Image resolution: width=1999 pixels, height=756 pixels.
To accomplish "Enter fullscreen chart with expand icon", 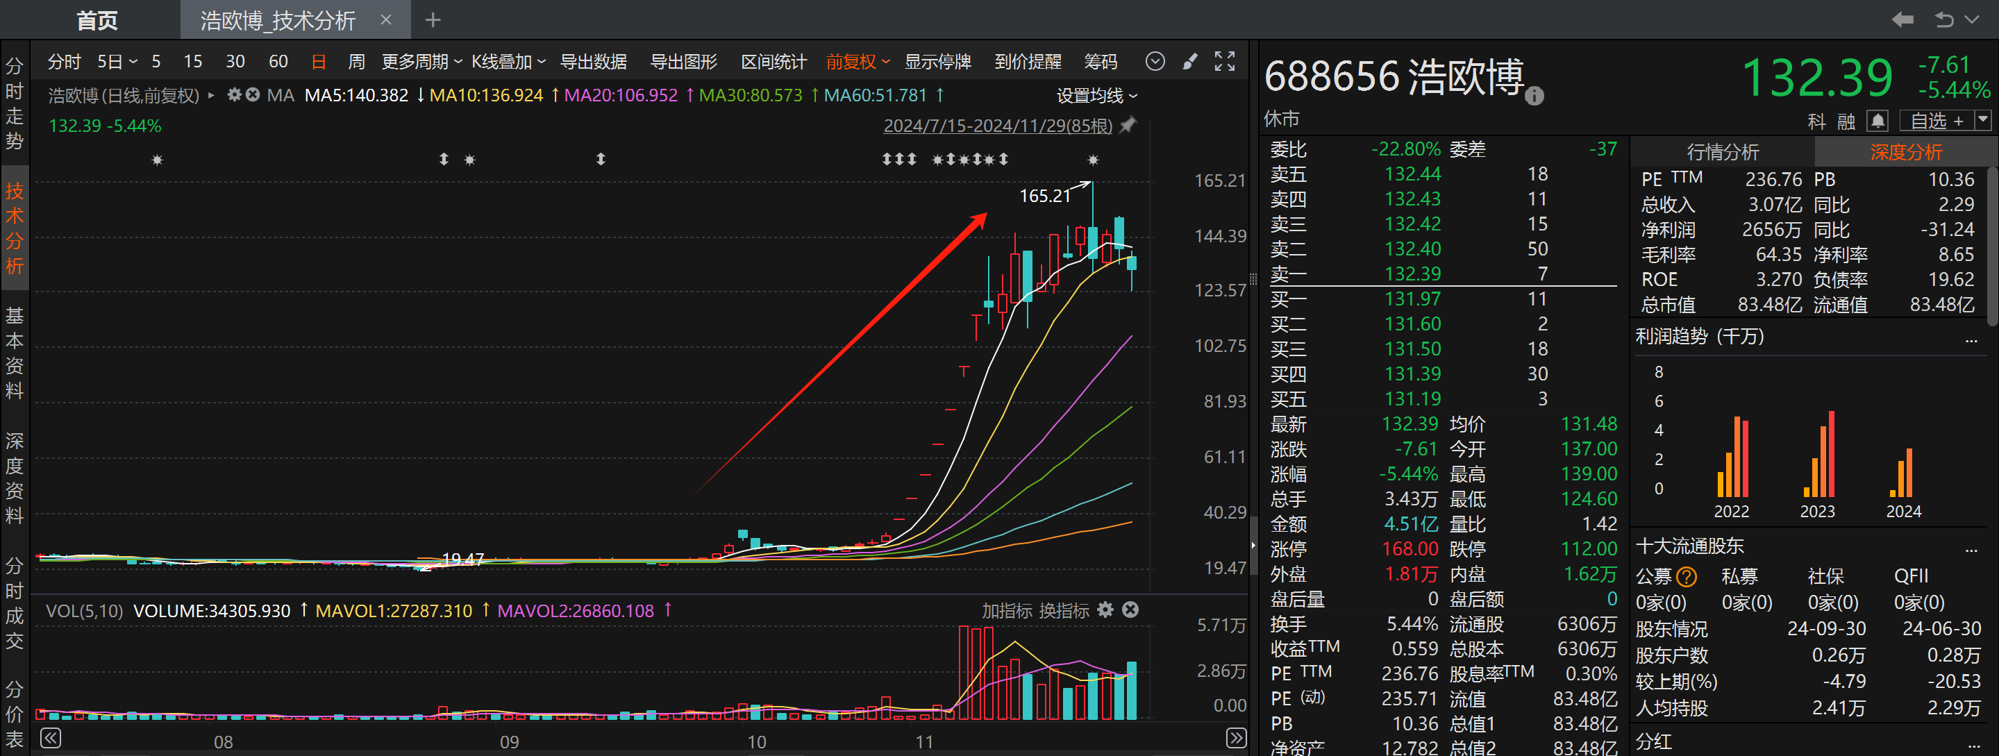I will click(1225, 61).
